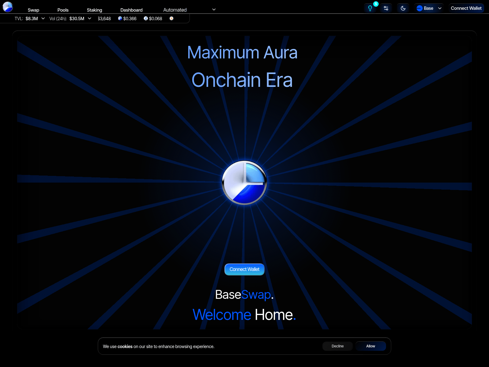Click the $0.366 token icon
The image size is (489, 367).
coord(120,18)
